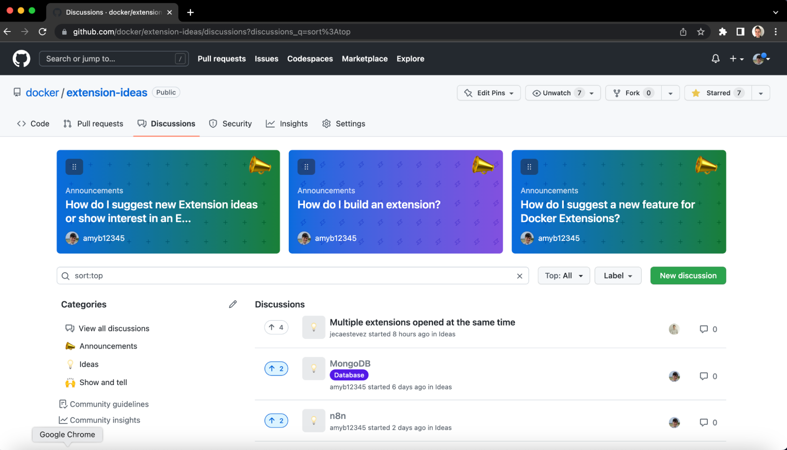Click New discussion green button
This screenshot has width=787, height=450.
689,276
